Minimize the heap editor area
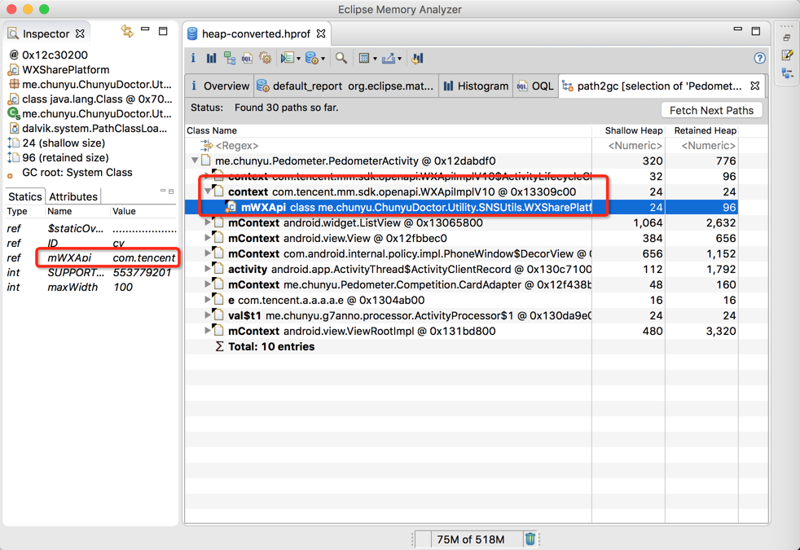 tap(738, 29)
